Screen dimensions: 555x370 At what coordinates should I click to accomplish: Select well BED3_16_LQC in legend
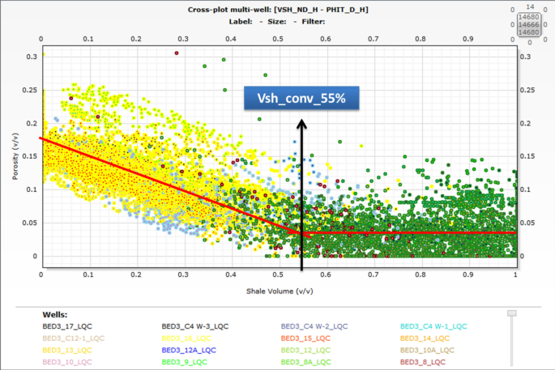click(x=186, y=338)
